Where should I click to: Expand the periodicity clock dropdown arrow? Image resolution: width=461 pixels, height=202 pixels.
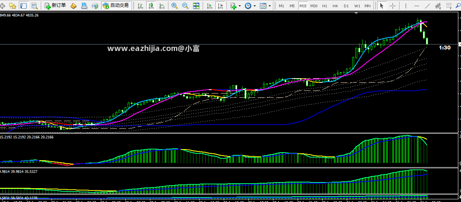[x=255, y=6]
